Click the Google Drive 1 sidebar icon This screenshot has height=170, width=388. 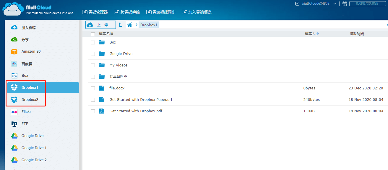[x=14, y=148]
